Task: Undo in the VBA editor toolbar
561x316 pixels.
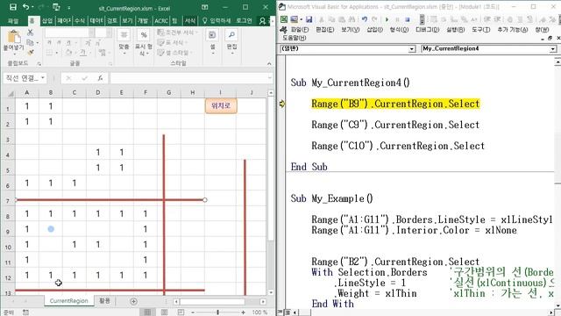Action: click(x=365, y=19)
